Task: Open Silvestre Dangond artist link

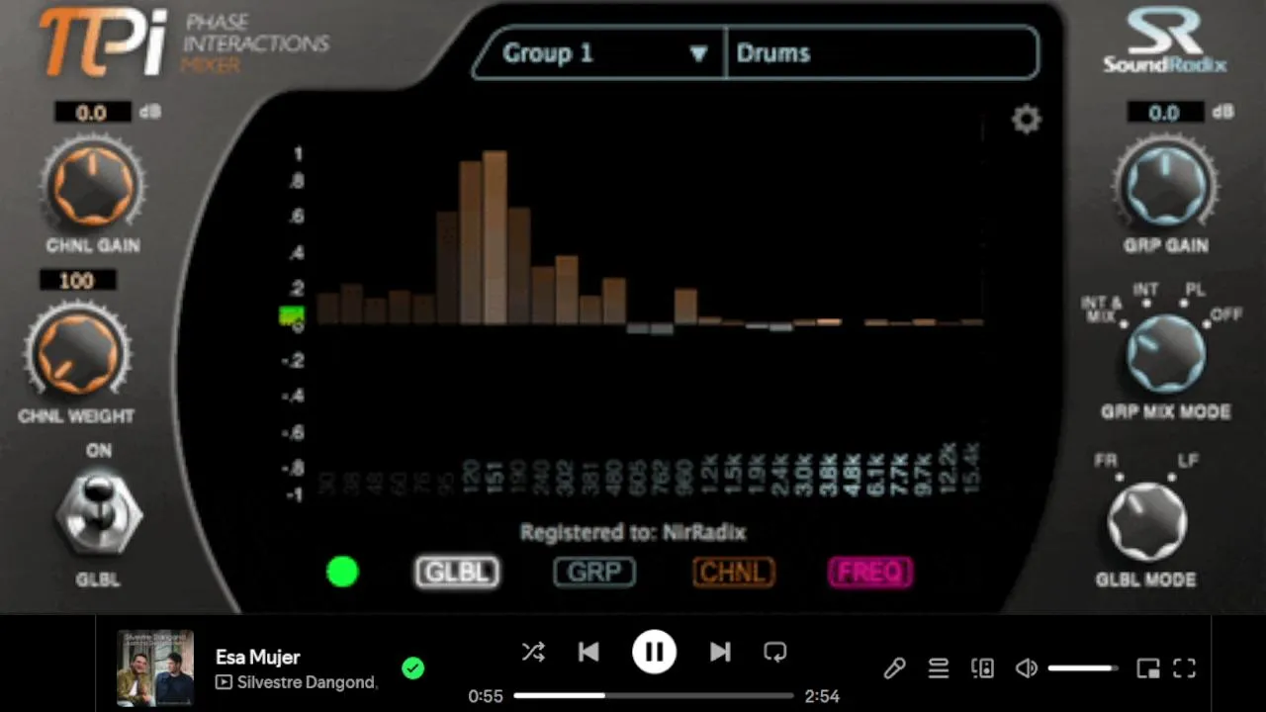Action: (x=308, y=682)
